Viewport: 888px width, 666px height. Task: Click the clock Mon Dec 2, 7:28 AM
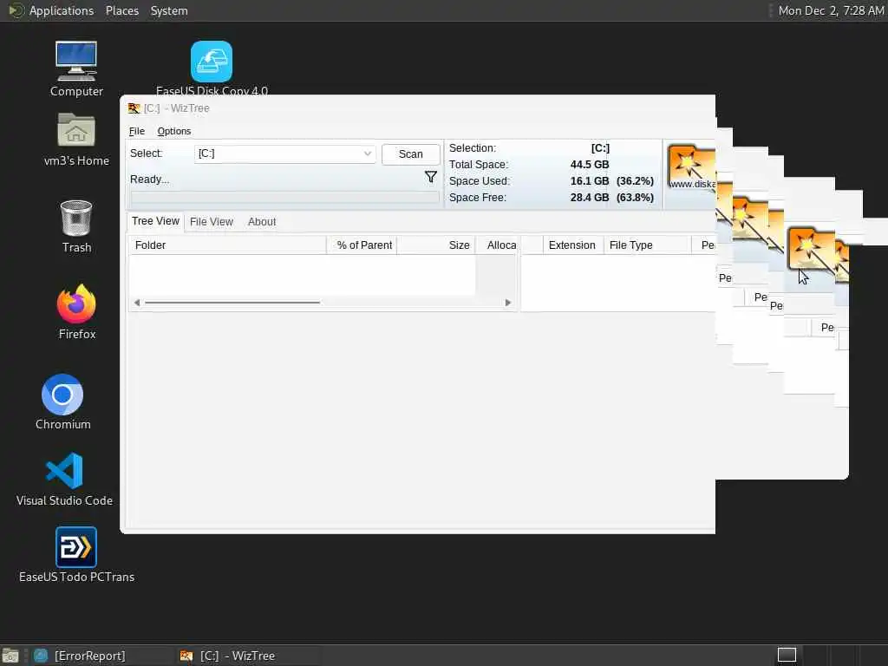tap(831, 10)
